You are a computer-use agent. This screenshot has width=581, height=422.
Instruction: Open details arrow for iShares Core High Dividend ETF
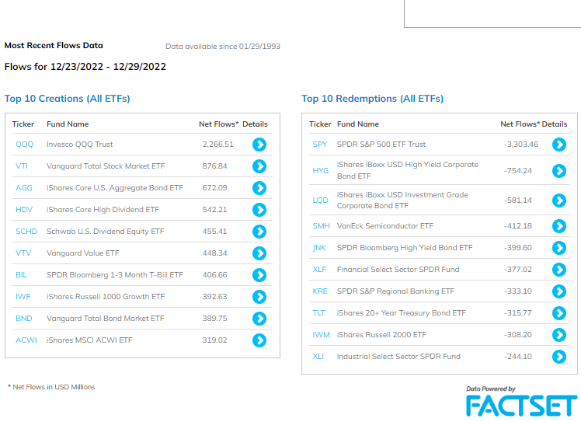tap(259, 210)
